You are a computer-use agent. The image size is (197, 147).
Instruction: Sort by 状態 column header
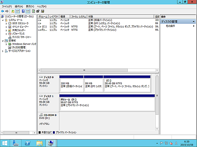click(120, 17)
